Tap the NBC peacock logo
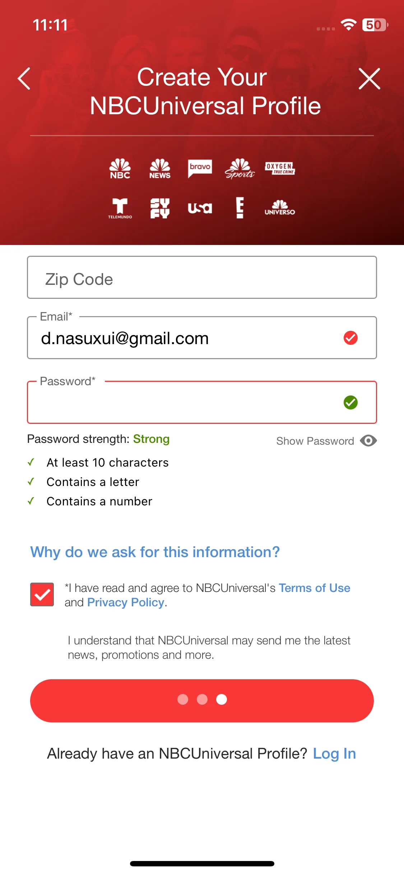This screenshot has width=404, height=875. (x=120, y=168)
